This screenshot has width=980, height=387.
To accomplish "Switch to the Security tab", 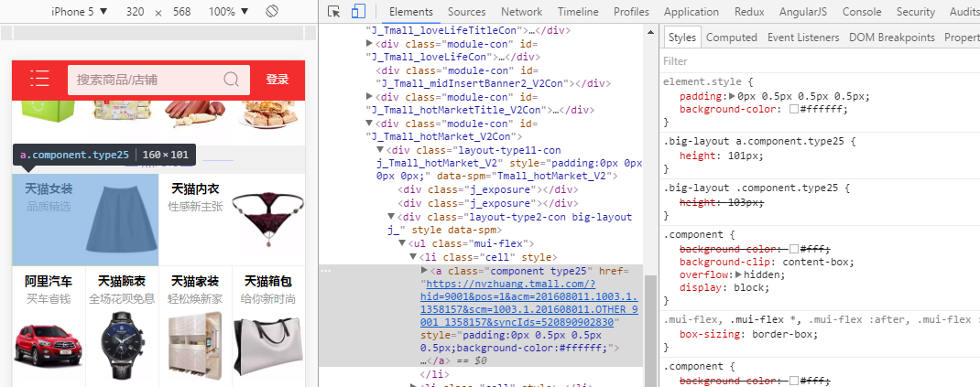I will (x=915, y=11).
